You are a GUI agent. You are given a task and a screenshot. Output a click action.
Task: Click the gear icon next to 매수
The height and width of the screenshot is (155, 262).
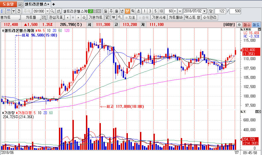[x=239, y=25]
